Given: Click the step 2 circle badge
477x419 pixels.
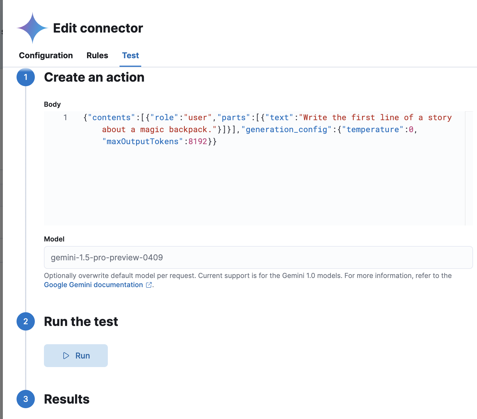Looking at the screenshot, I should (26, 321).
